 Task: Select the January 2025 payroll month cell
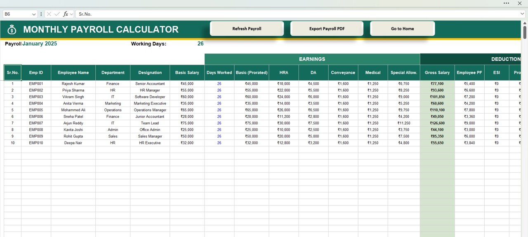coord(40,44)
